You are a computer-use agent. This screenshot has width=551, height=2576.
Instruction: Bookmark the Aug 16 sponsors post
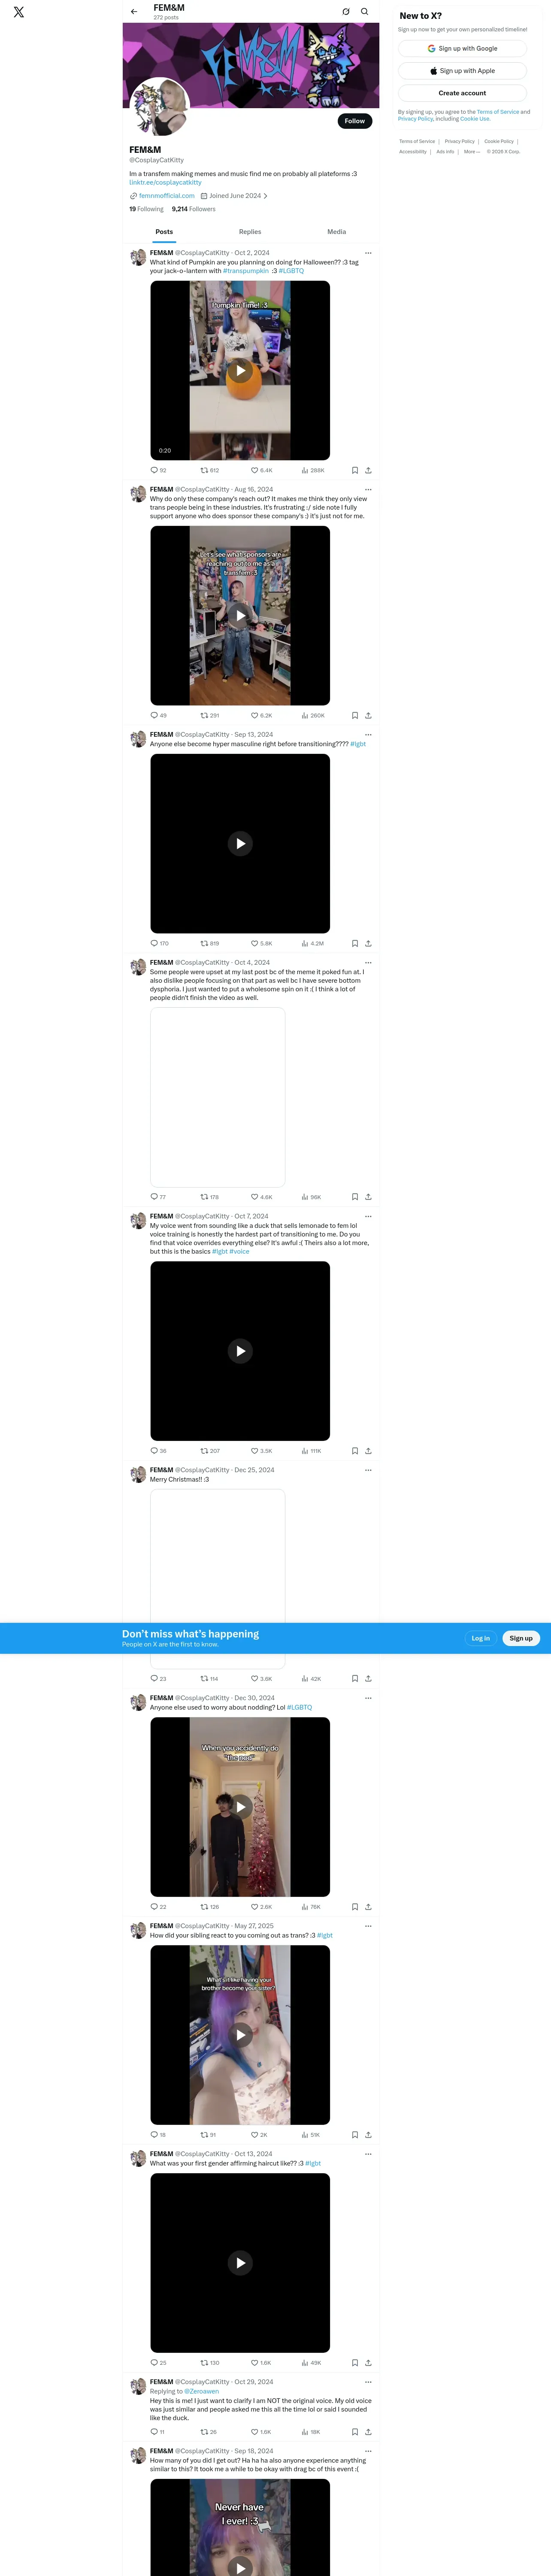point(355,715)
